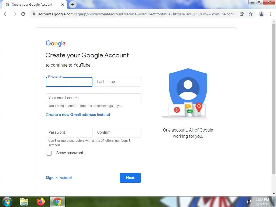Click the Create your Google Account heading

click(87, 56)
